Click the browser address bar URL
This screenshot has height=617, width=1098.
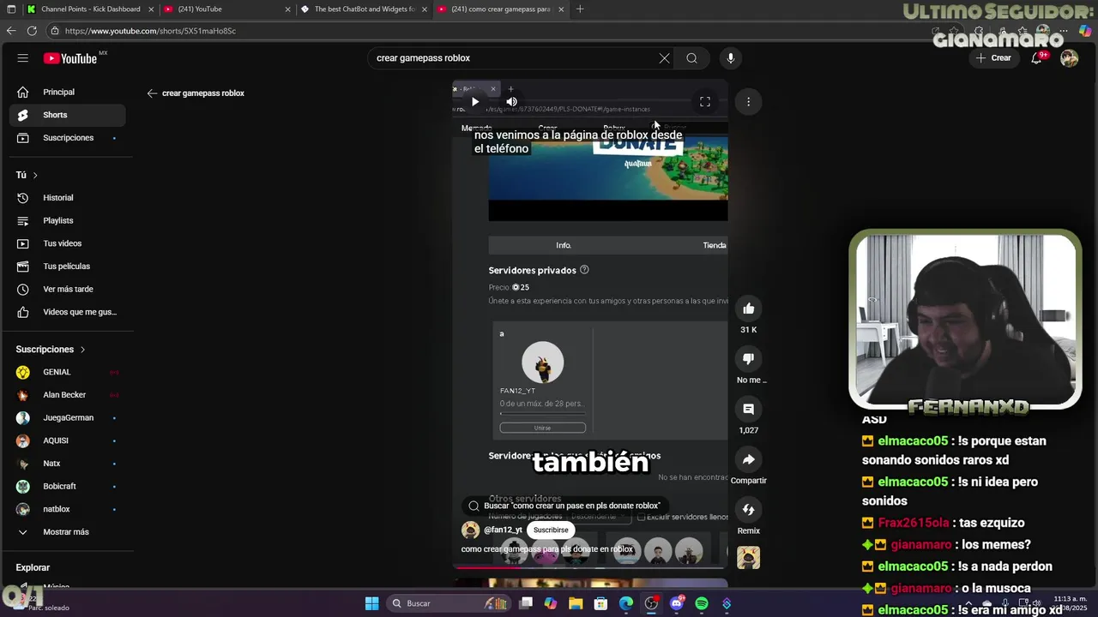150,31
